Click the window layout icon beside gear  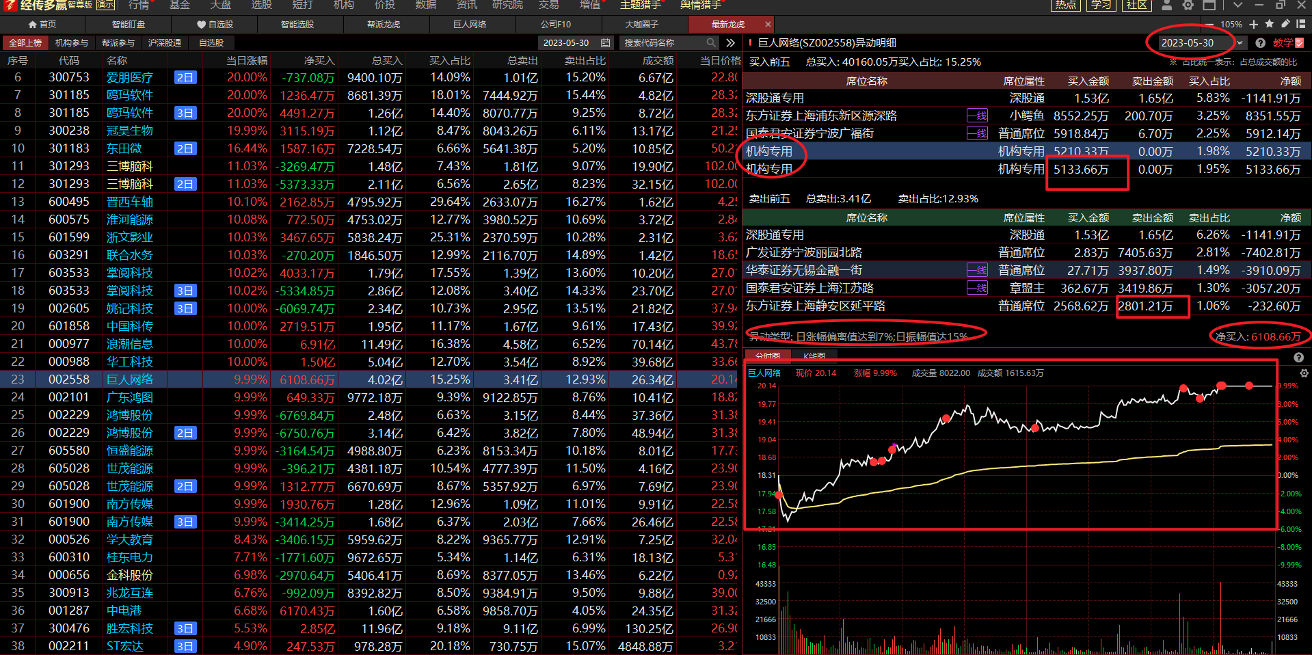click(1209, 5)
